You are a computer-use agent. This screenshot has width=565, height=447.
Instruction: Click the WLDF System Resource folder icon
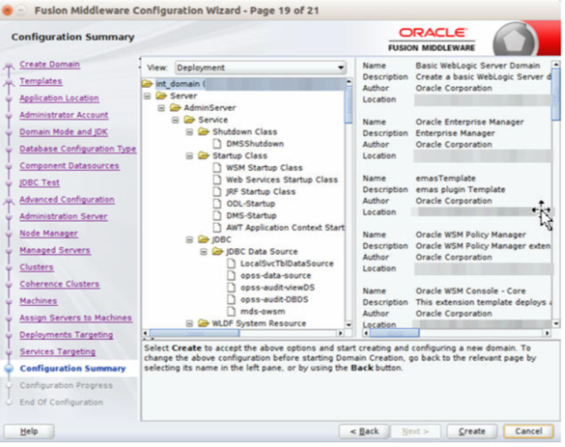tap(203, 323)
